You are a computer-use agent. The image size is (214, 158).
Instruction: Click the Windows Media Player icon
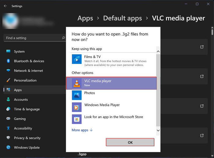pos(77,107)
